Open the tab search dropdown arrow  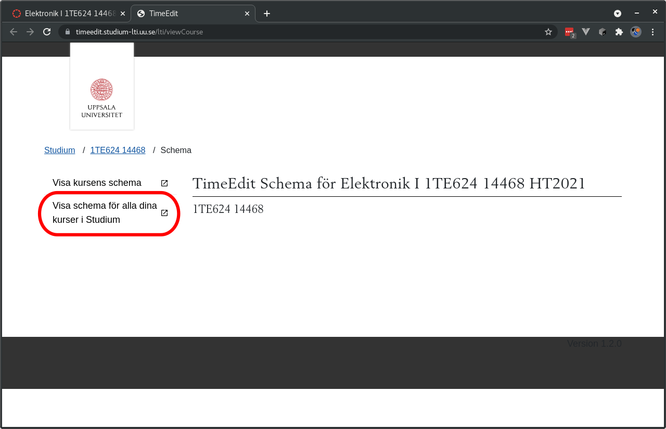(618, 14)
